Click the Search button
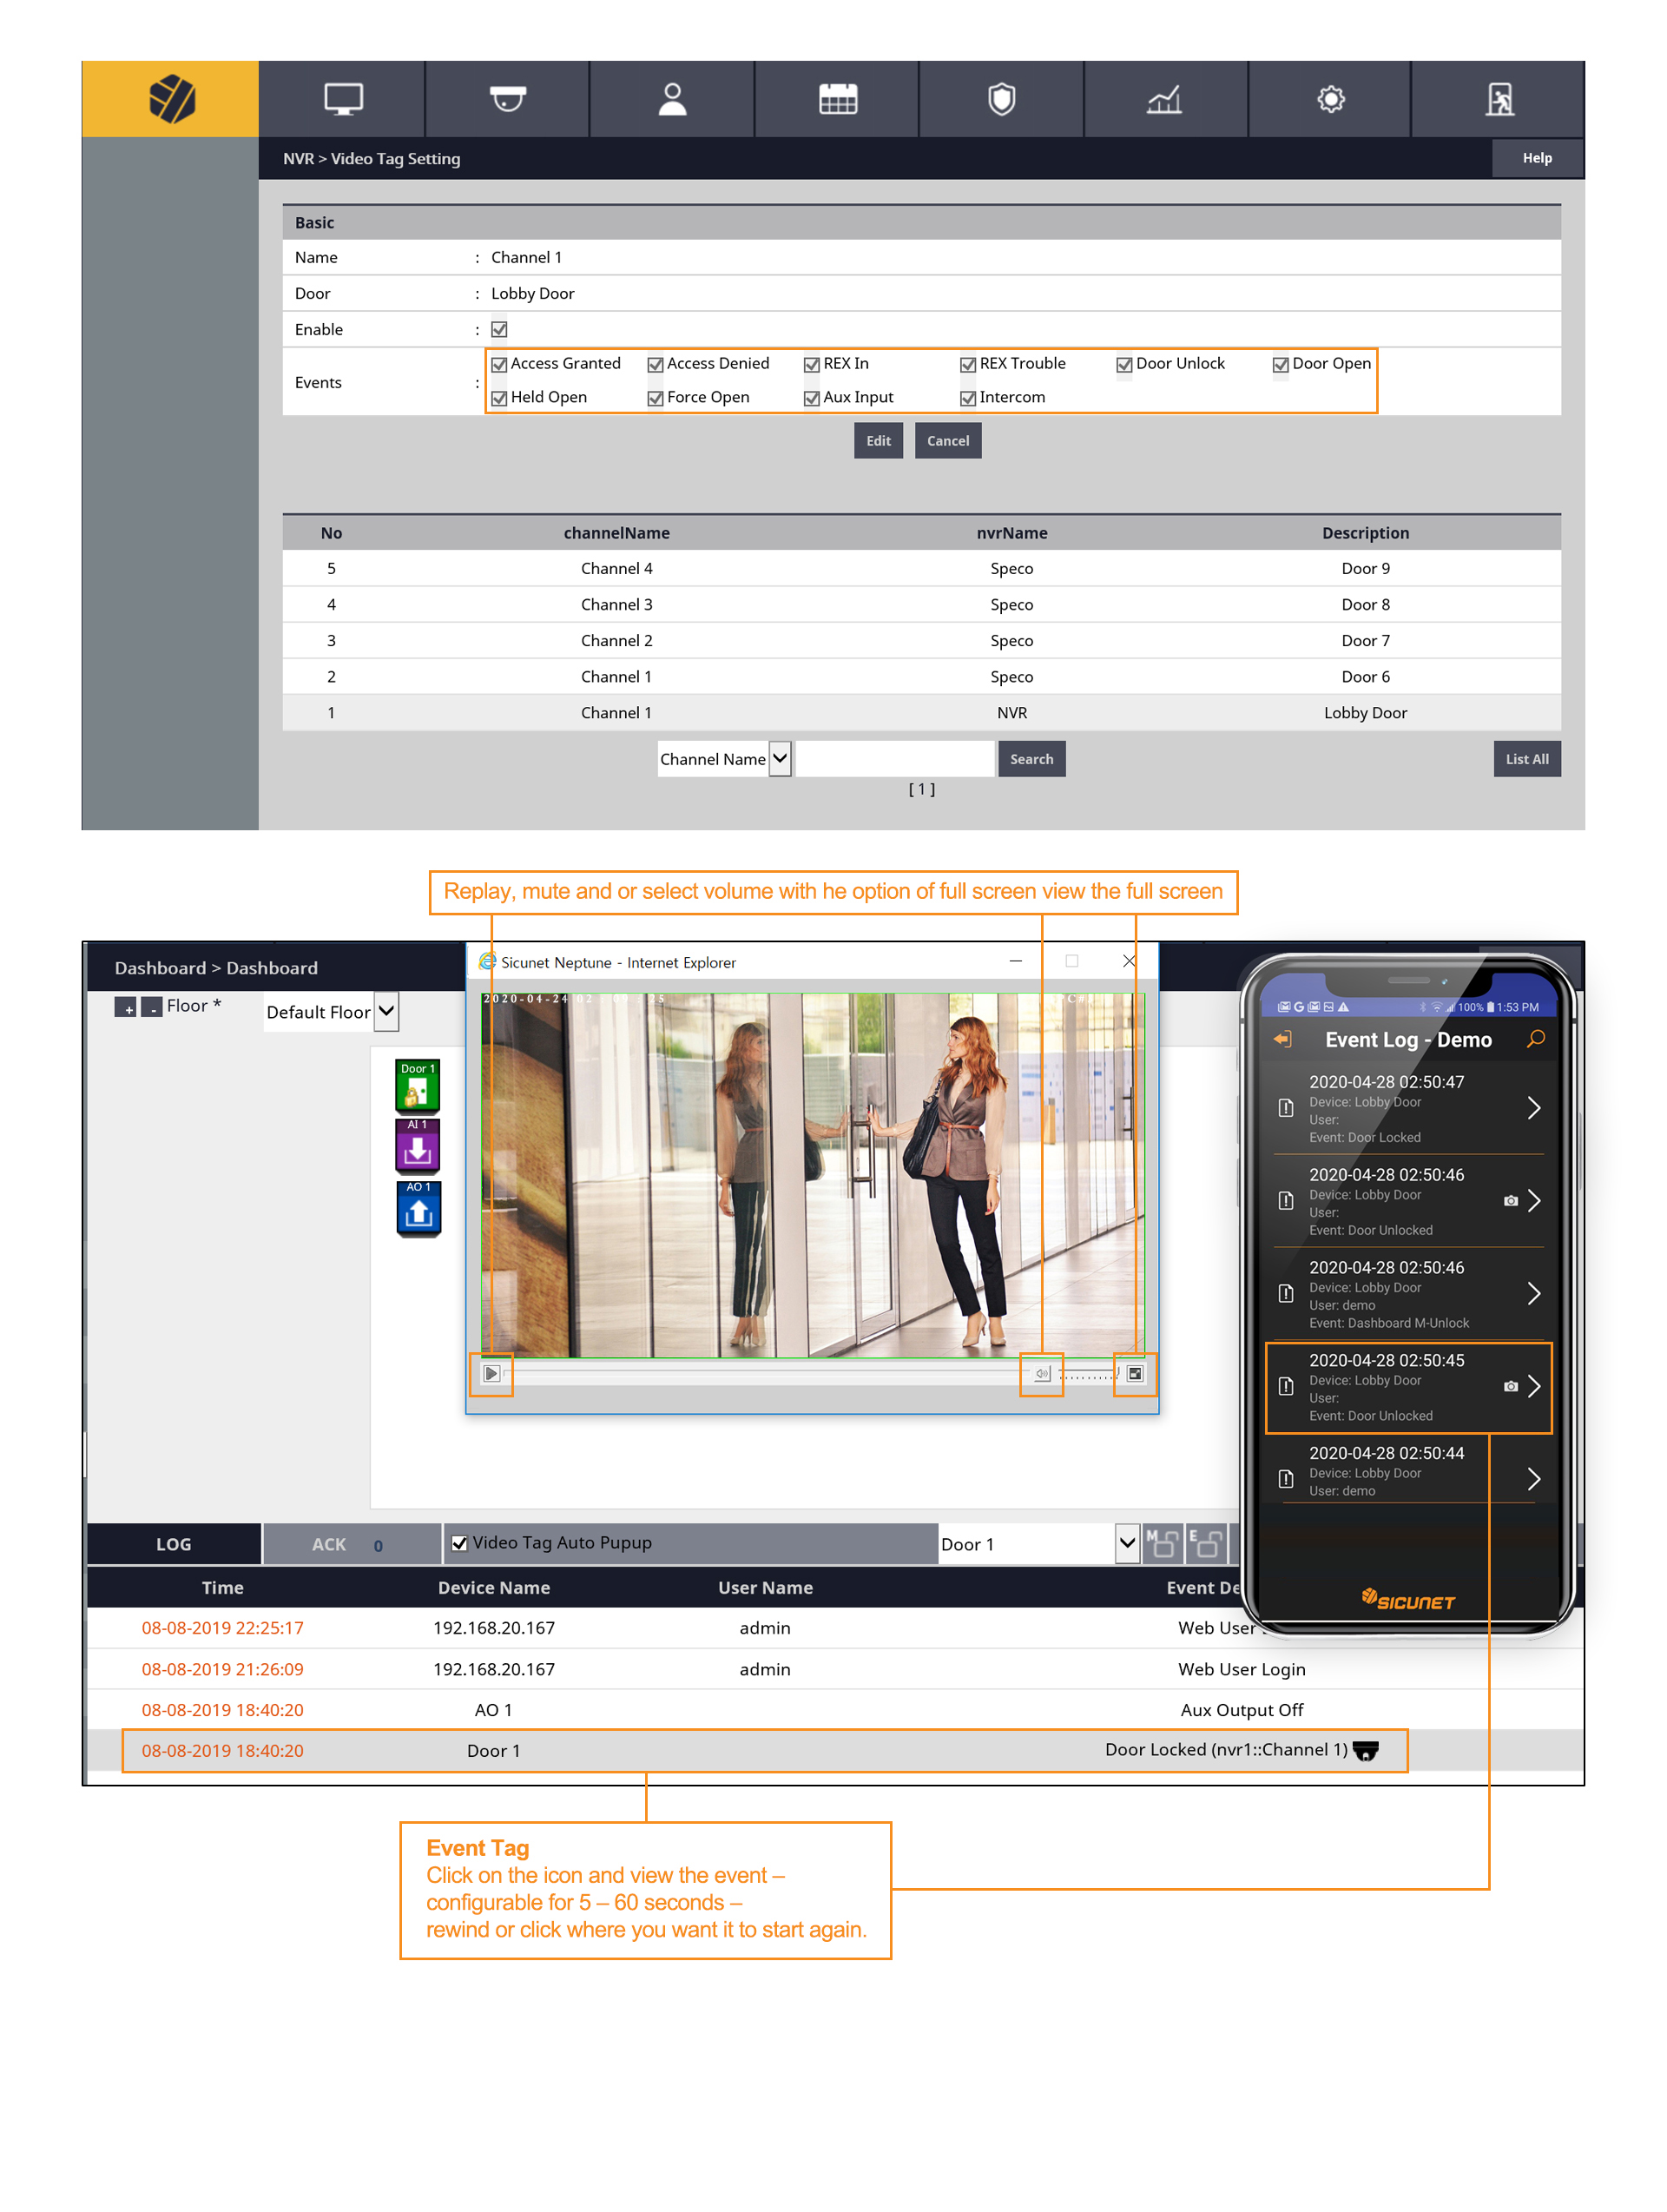The height and width of the screenshot is (2212, 1667). pyautogui.click(x=1031, y=759)
